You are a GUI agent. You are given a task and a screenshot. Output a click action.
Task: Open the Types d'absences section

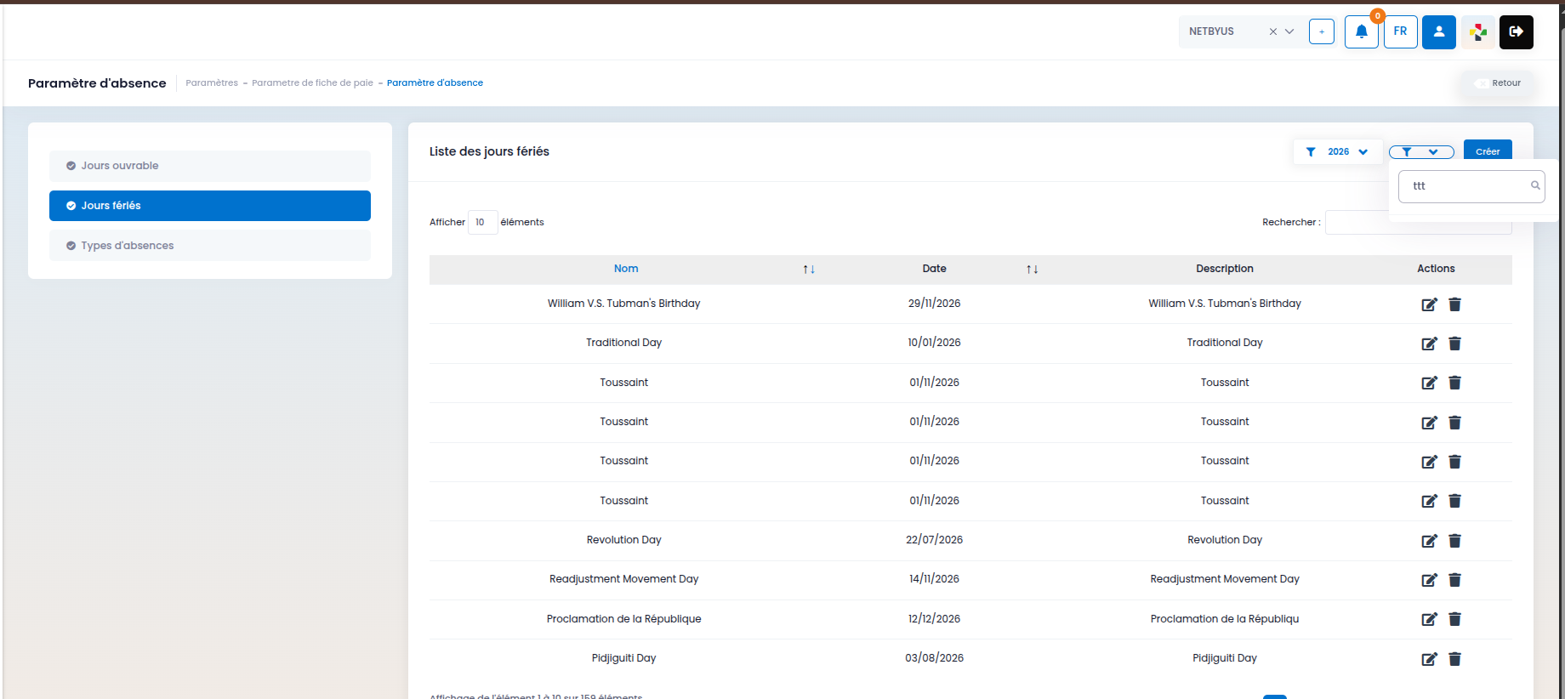209,246
